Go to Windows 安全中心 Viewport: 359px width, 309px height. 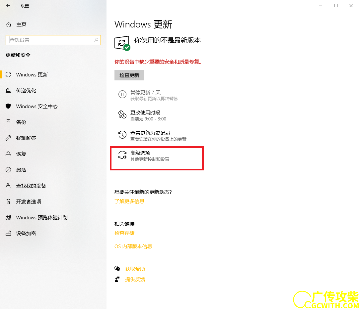(x=53, y=106)
